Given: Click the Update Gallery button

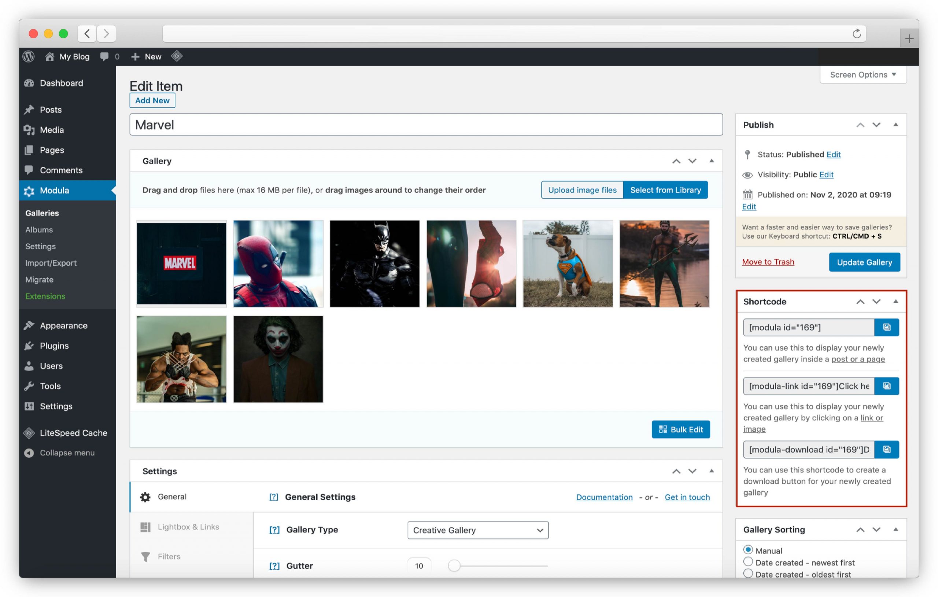Looking at the screenshot, I should point(864,262).
